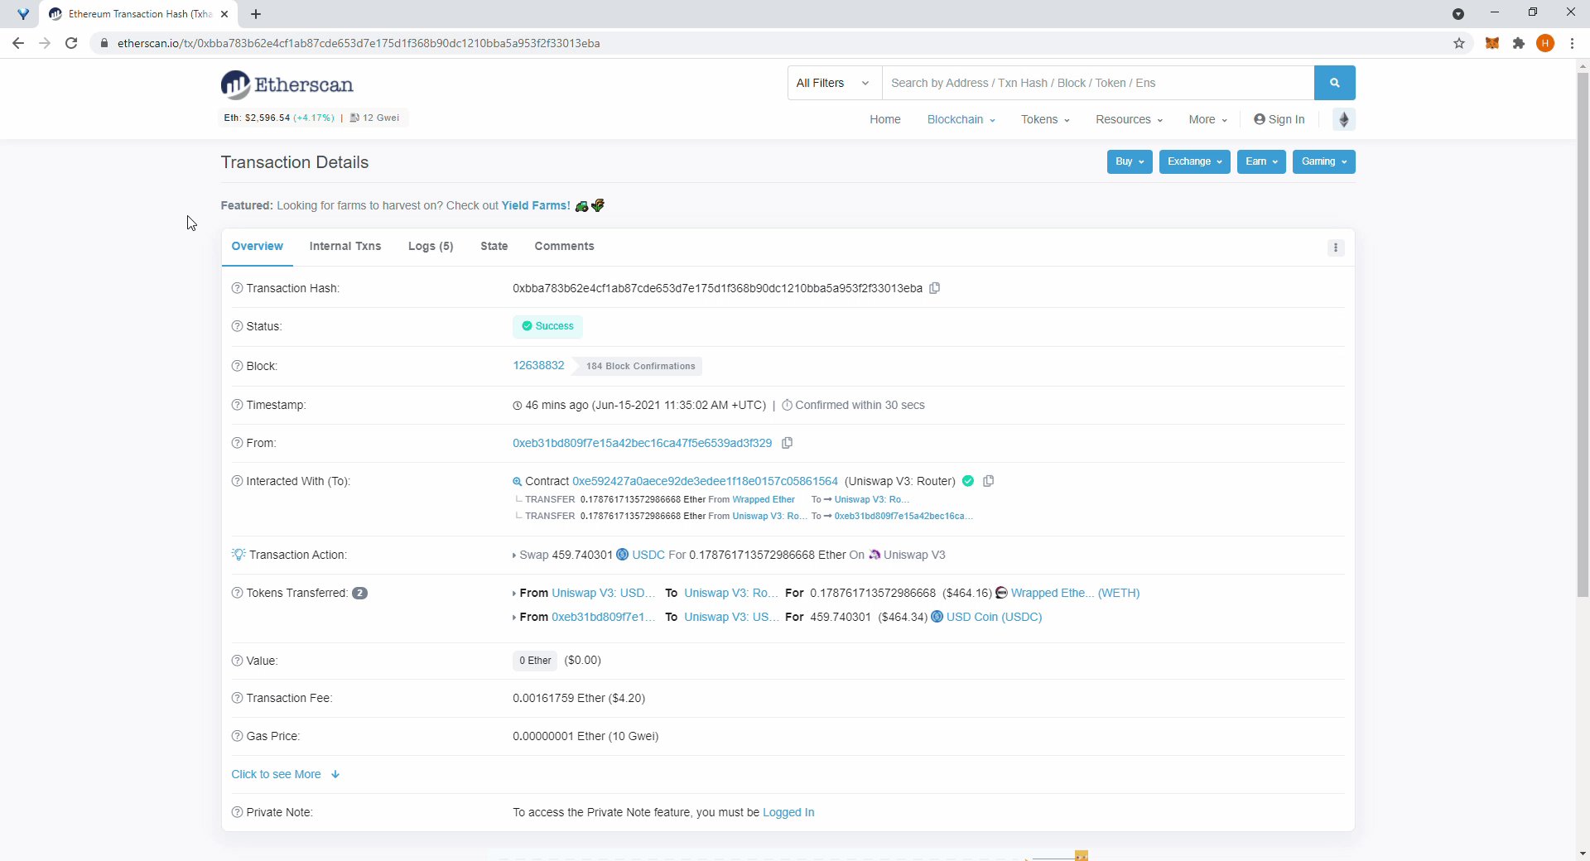Open the Yield Farms link
The width and height of the screenshot is (1590, 861).
(534, 205)
